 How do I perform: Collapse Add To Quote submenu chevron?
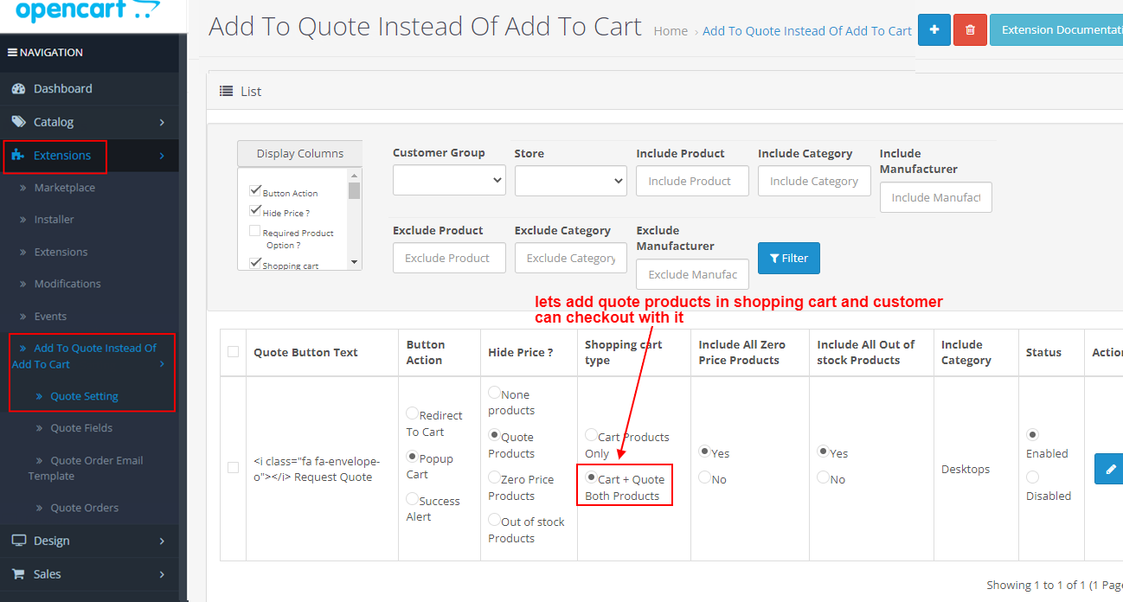[x=162, y=364]
